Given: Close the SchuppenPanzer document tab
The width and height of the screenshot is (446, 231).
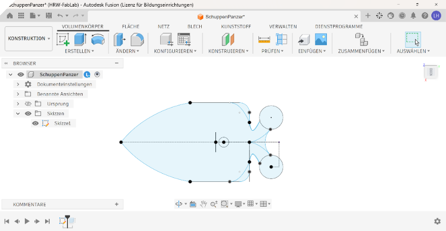Looking at the screenshot, I should [356, 17].
